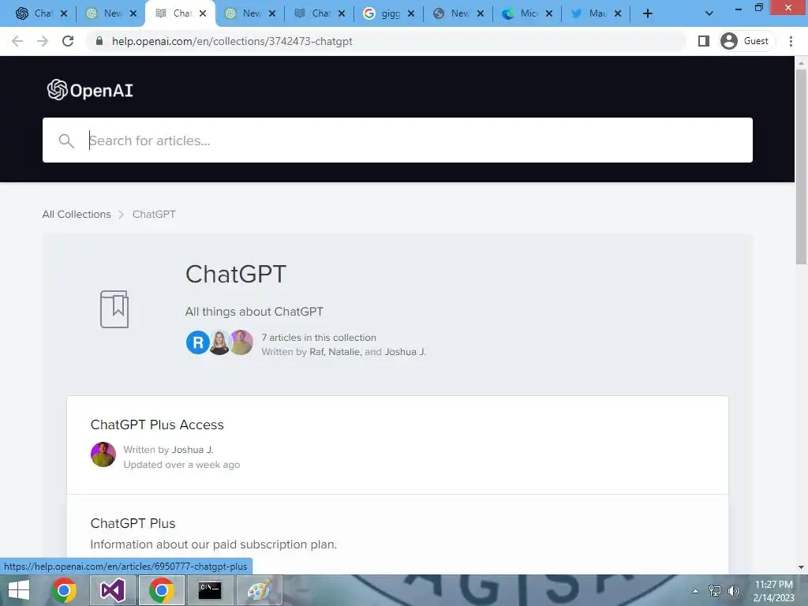Go back with the browser back arrow
The image size is (808, 606).
click(x=17, y=41)
